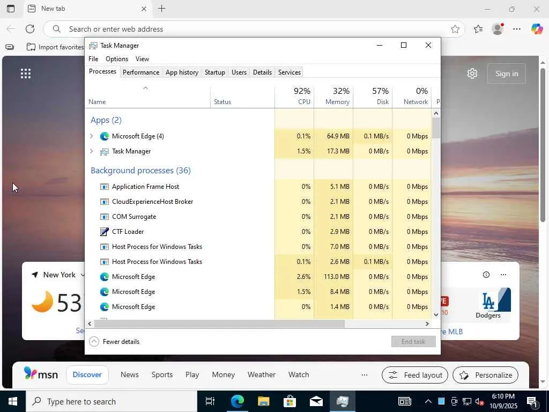Click the Edge icon in the 8.4 MB row
Screen dimensions: 549x412
(x=105, y=292)
